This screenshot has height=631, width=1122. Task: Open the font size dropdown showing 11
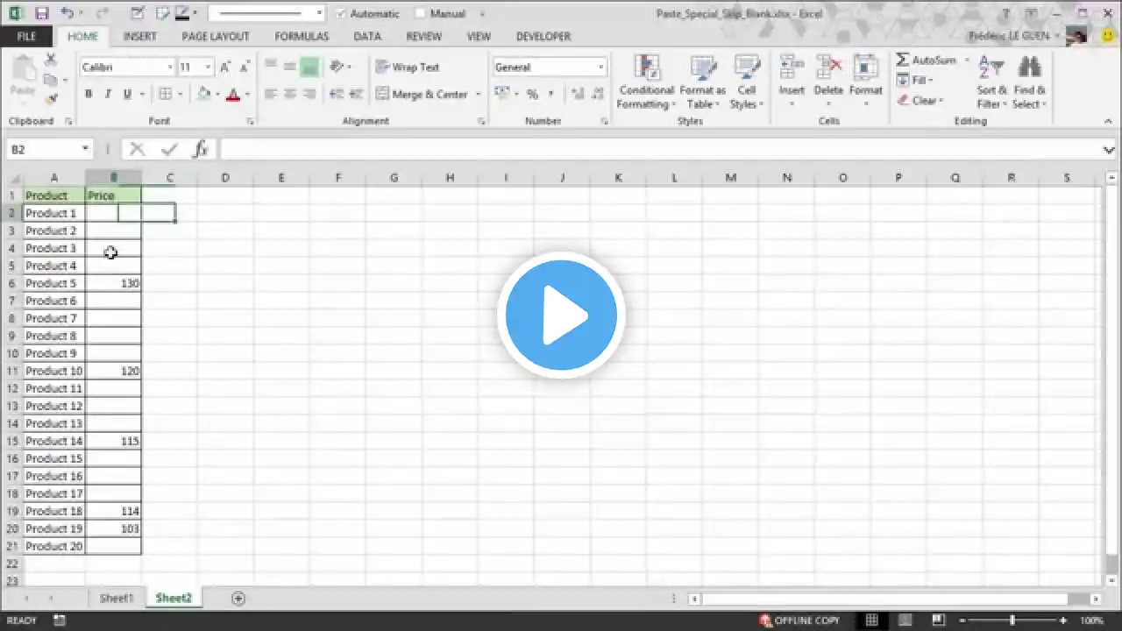[x=208, y=67]
